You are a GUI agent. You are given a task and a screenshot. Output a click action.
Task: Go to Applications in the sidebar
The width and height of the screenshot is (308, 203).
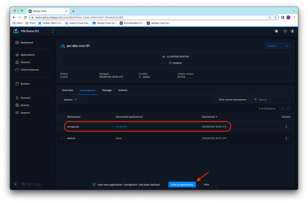(27, 55)
